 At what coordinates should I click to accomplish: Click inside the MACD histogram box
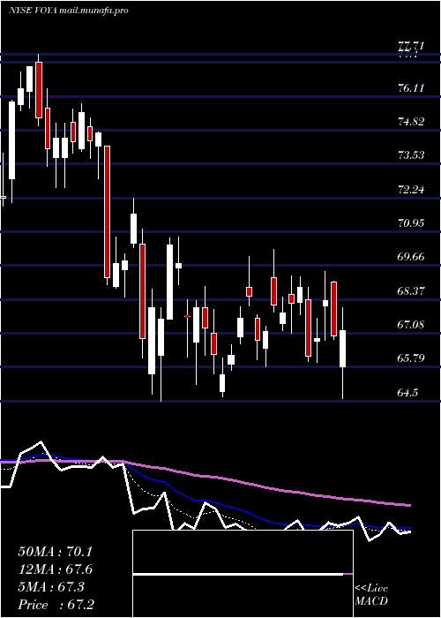243,574
